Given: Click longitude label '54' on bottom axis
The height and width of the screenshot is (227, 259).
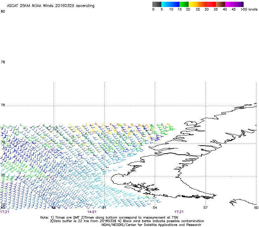Looking at the screenshot, I should pyautogui.click(x=155, y=208).
